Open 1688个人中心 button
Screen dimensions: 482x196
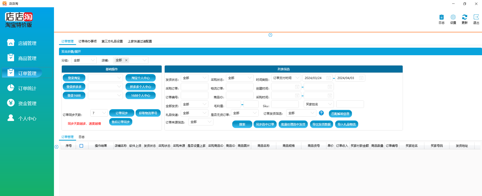coord(141,95)
